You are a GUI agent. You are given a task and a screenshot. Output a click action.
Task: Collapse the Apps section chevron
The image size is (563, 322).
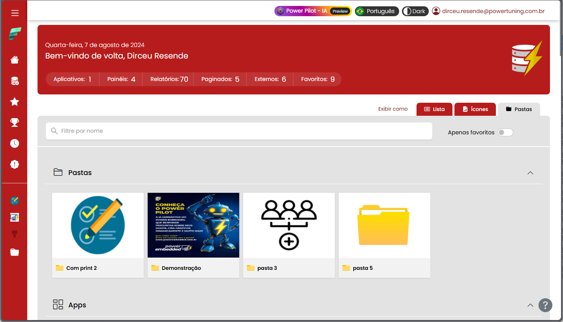point(530,305)
